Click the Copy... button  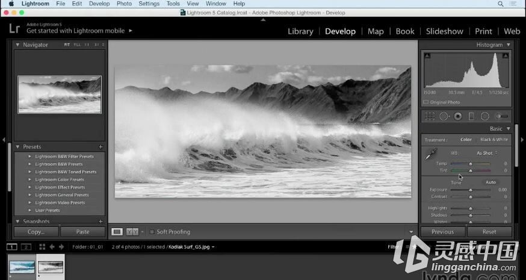pyautogui.click(x=36, y=232)
